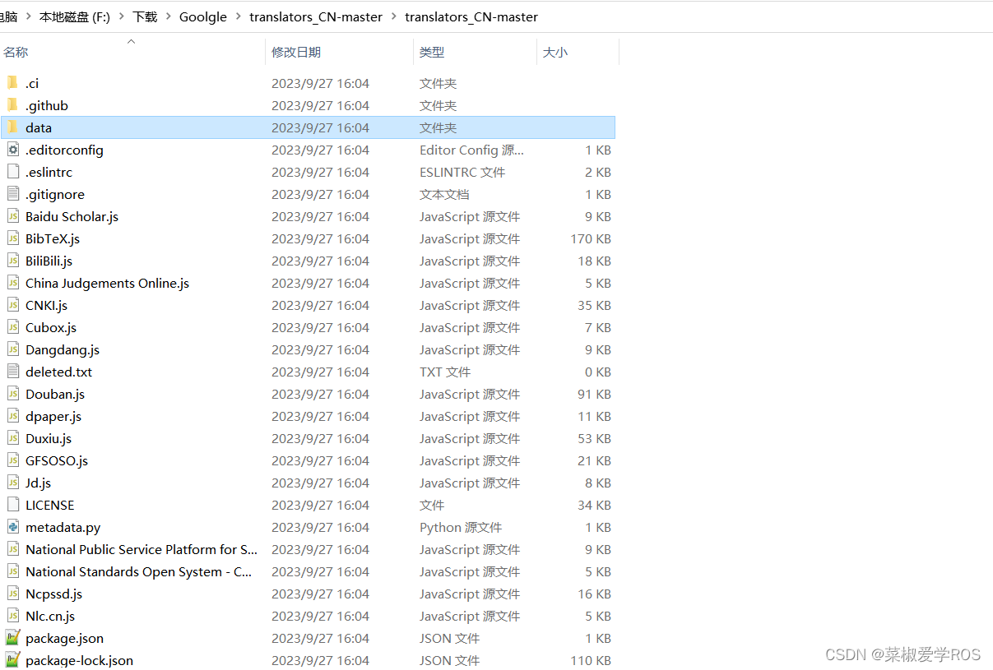
Task: Select the .github folder name
Action: (47, 105)
